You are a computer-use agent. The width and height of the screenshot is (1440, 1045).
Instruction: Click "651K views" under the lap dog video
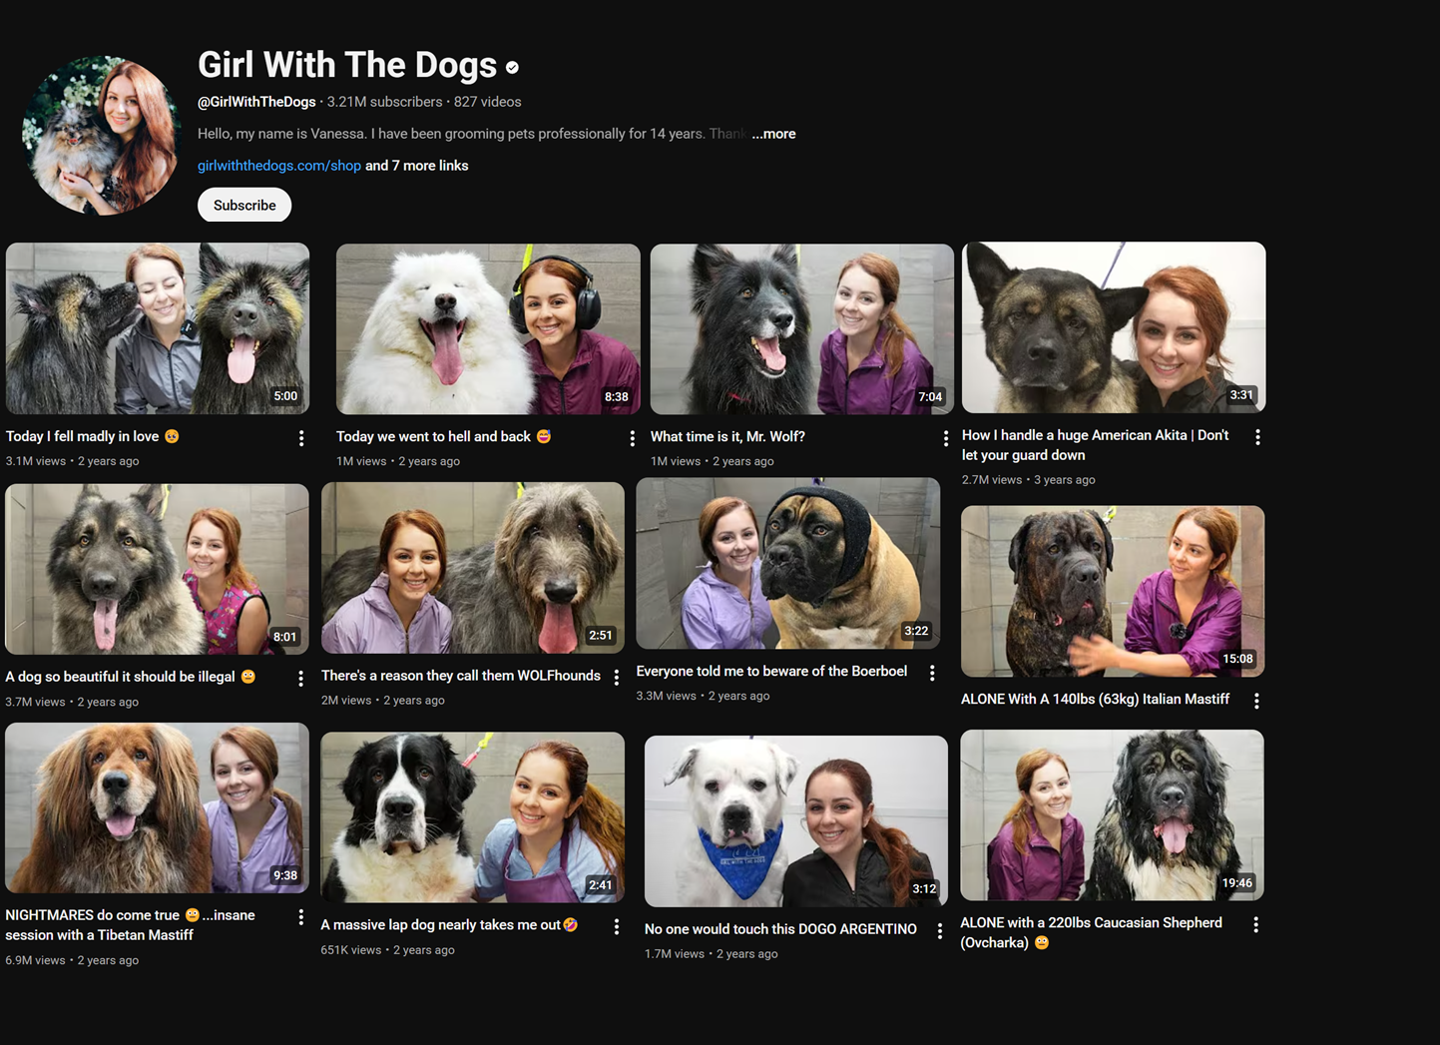(x=351, y=950)
